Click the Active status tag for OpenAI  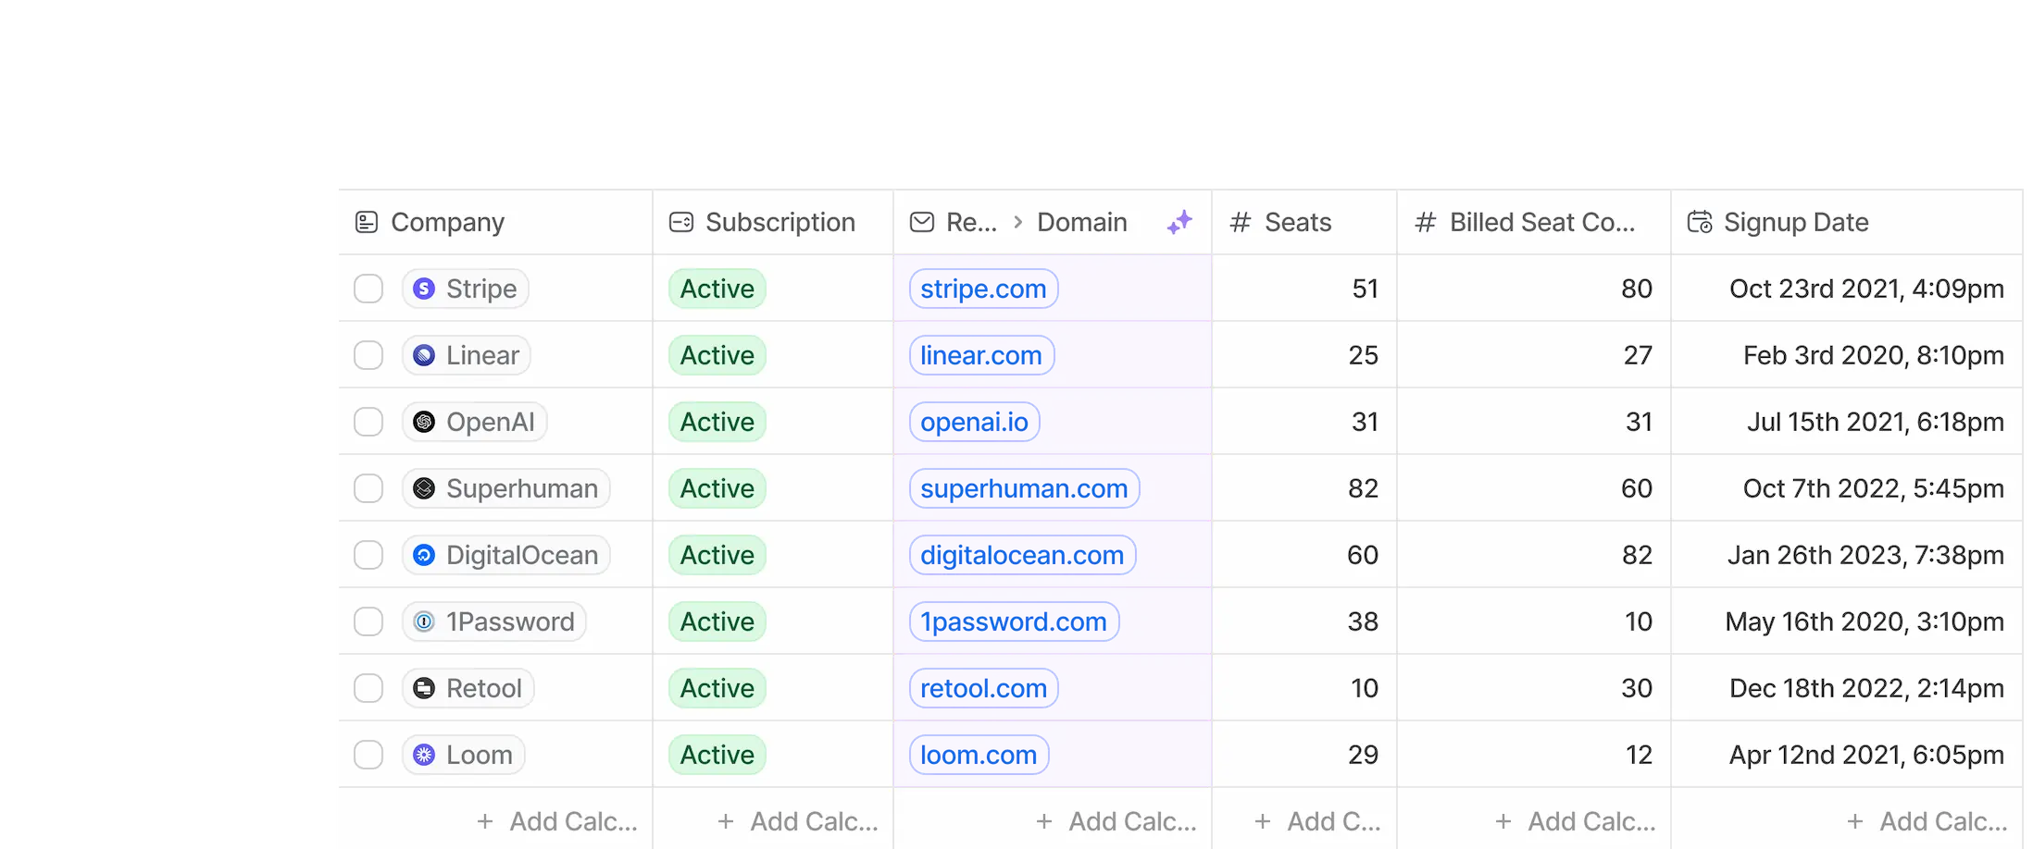[717, 422]
